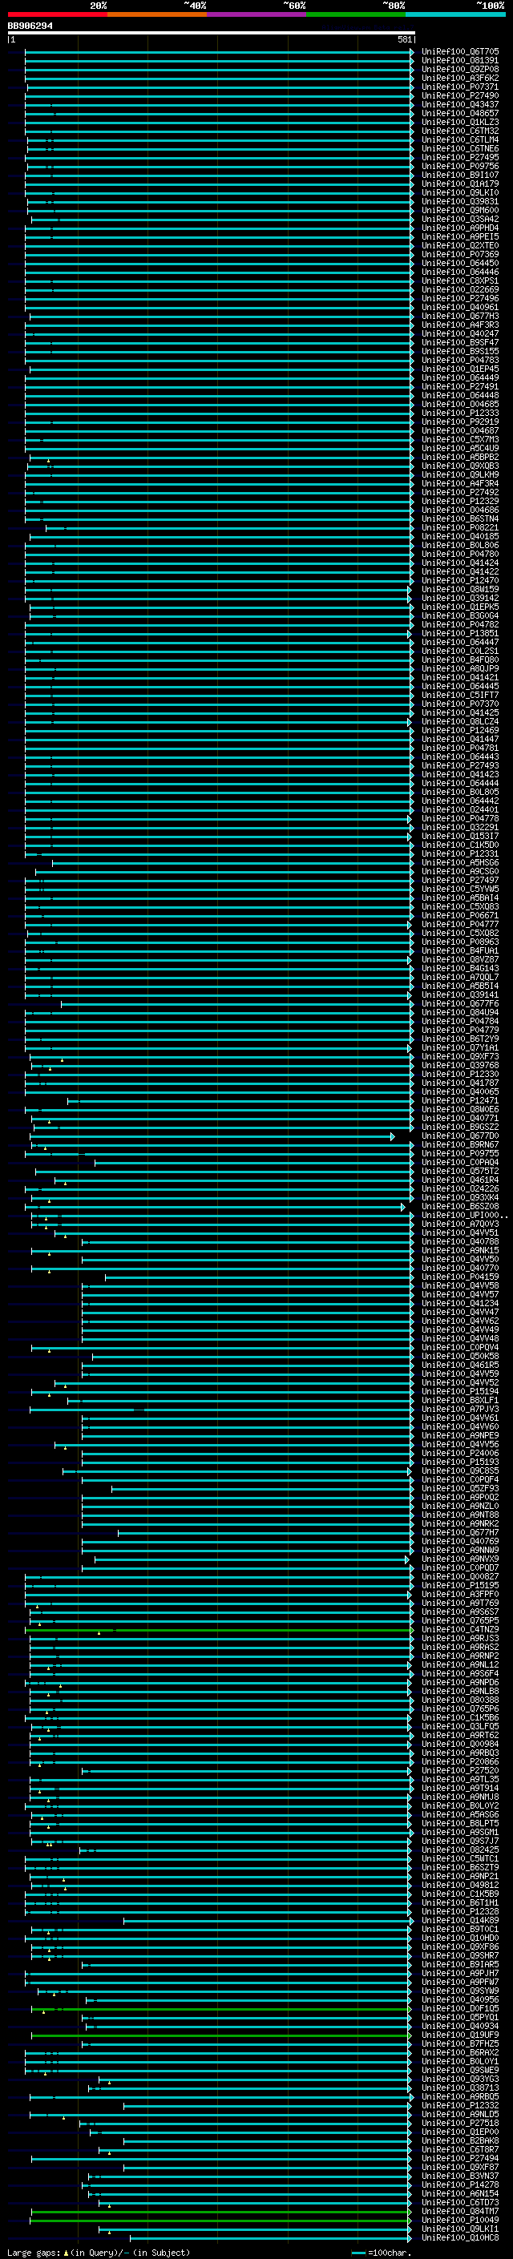
Task: Click the =100char. scale legend bar
Action: click(358, 2253)
